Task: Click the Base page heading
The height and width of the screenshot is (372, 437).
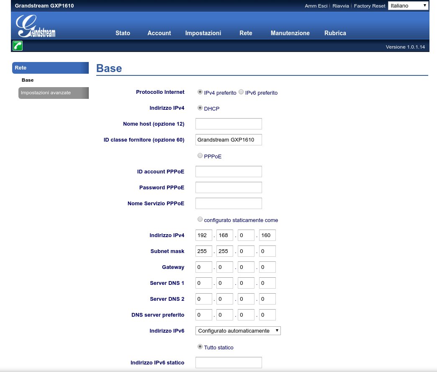Action: click(109, 68)
